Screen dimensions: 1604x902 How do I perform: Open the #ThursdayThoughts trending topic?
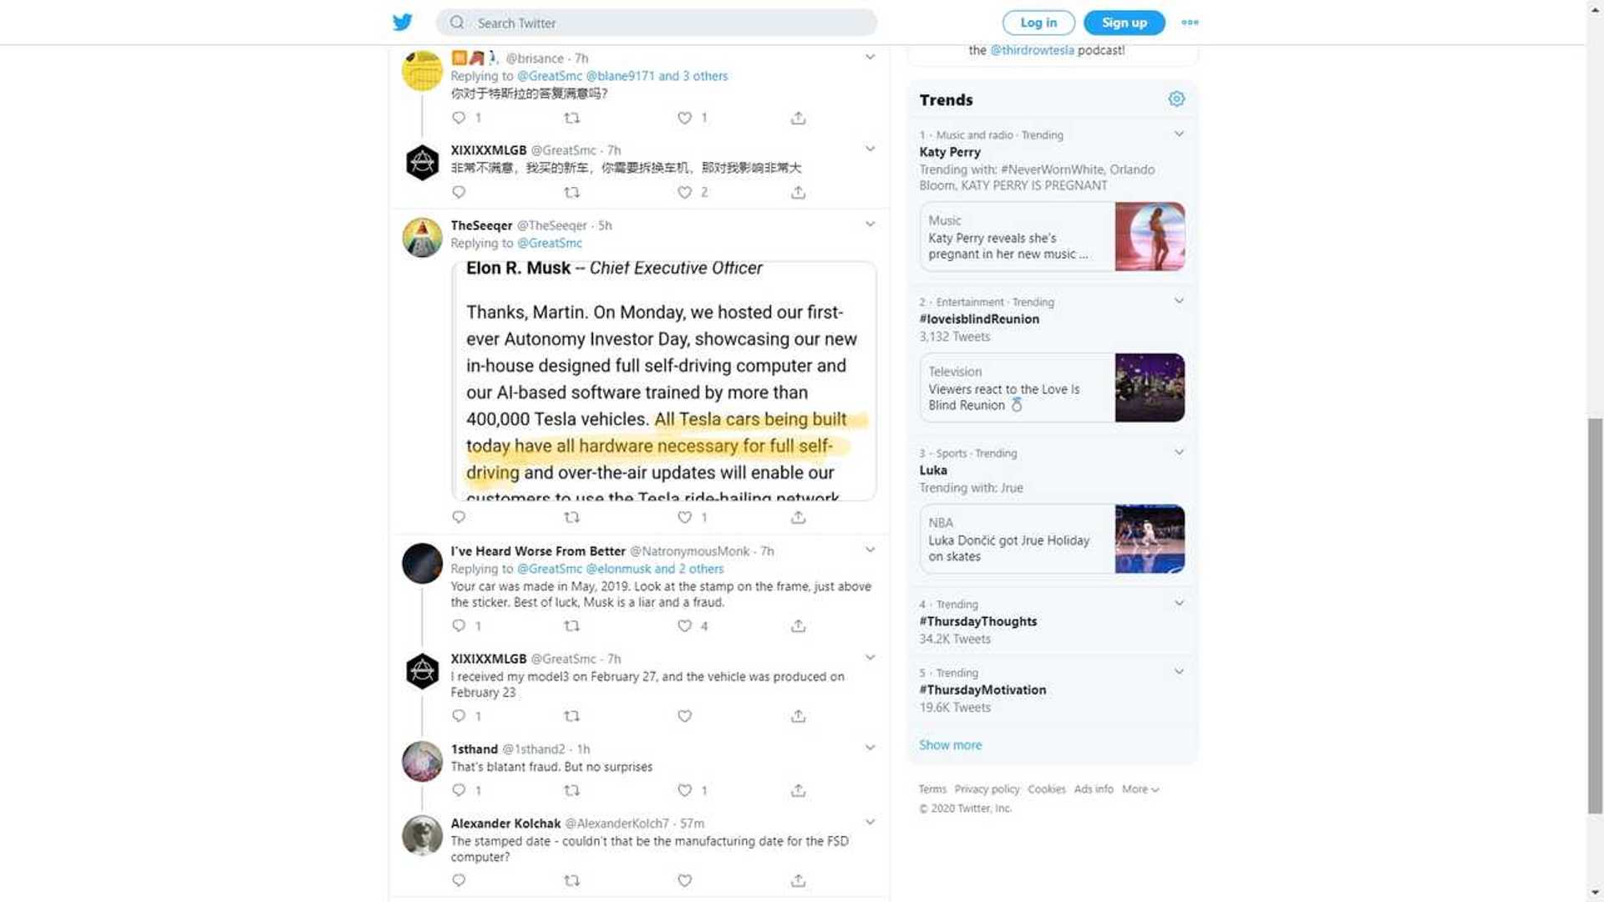pyautogui.click(x=978, y=621)
